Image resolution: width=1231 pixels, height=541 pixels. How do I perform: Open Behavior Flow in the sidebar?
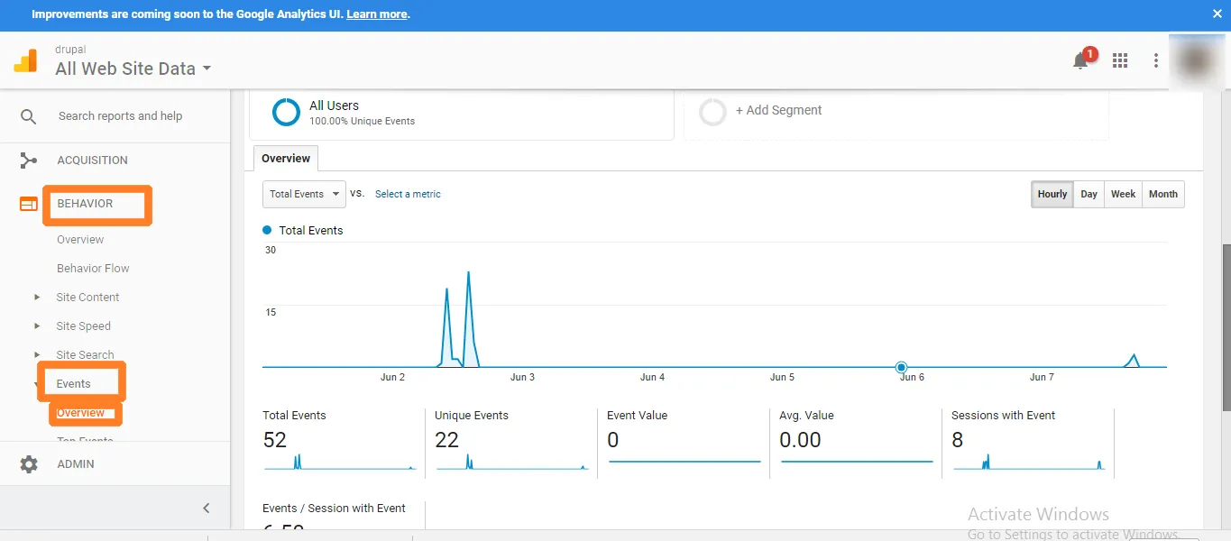pos(93,269)
